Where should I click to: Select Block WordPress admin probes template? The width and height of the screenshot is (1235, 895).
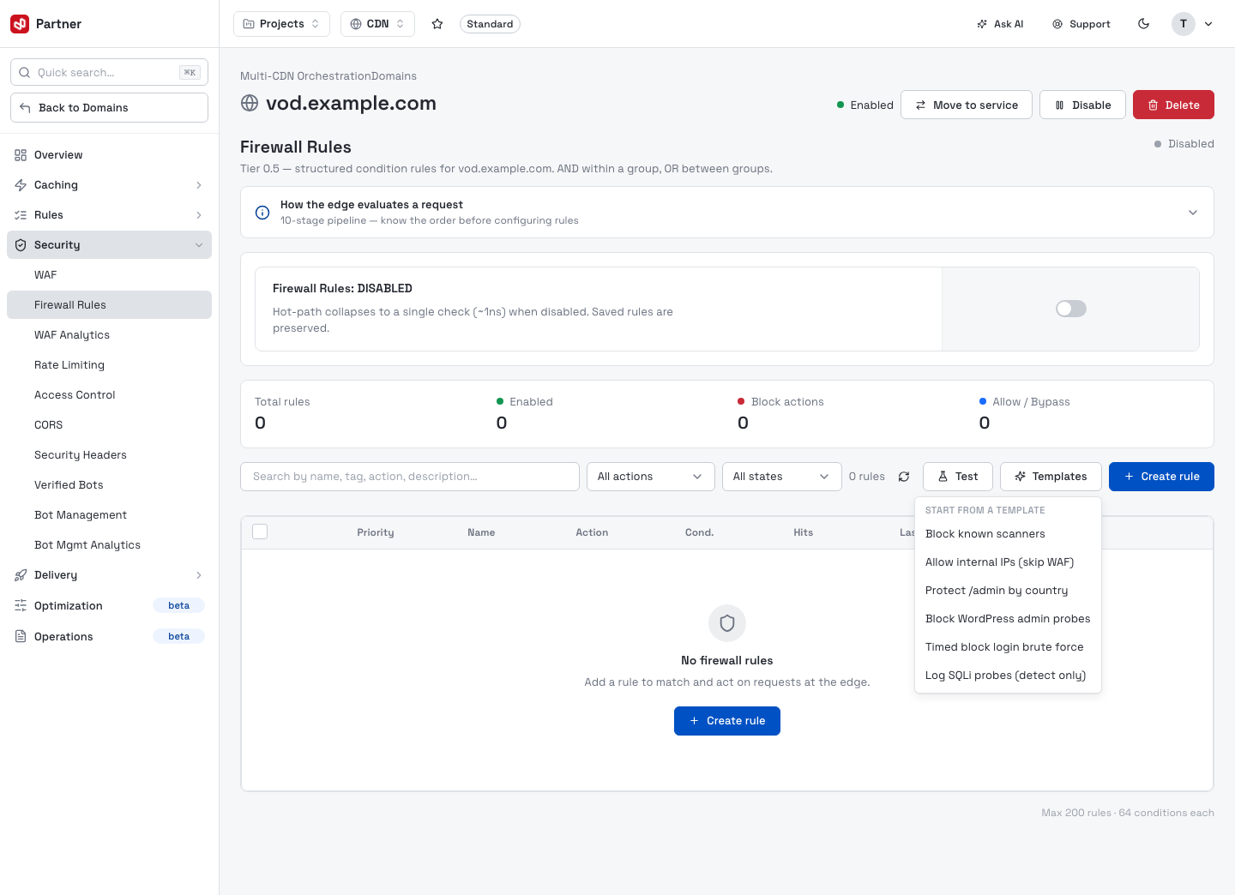click(1008, 619)
